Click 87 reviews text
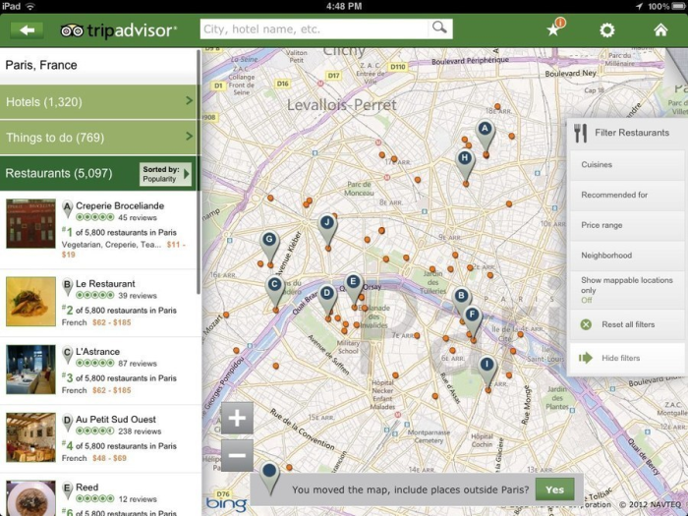The height and width of the screenshot is (516, 688). coord(138,364)
